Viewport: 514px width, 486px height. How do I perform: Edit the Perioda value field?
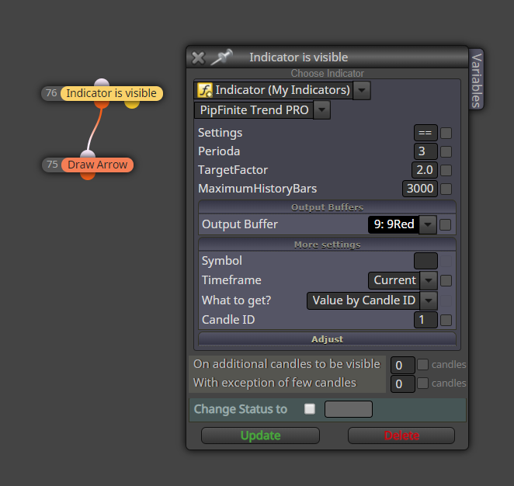(x=425, y=151)
